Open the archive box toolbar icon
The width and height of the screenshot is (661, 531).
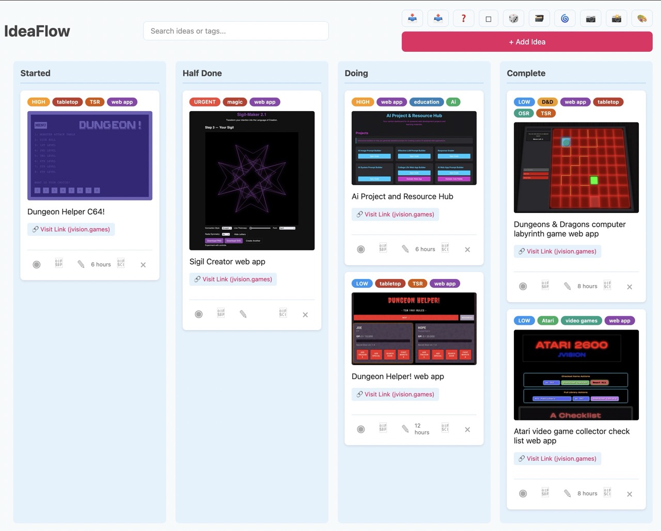coord(539,18)
